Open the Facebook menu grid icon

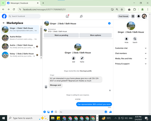point(133,16)
